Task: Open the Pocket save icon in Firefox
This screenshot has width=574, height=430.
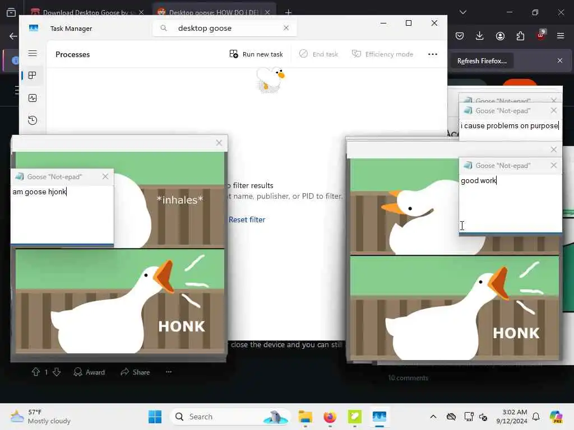Action: [460, 36]
